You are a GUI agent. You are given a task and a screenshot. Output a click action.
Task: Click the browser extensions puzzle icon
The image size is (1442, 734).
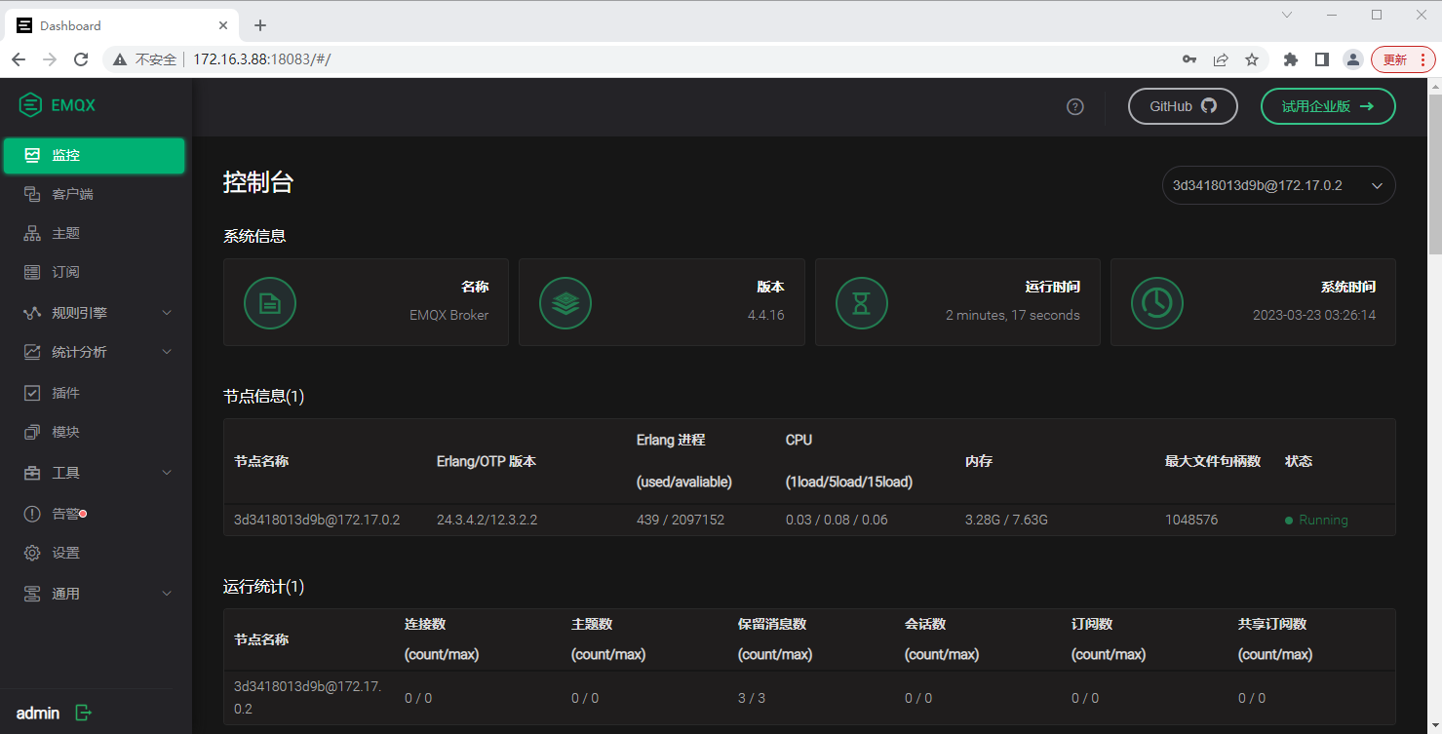tap(1291, 59)
